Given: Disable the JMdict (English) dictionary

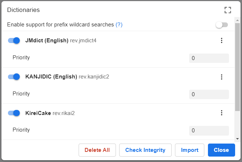Looking at the screenshot, I should [x=14, y=40].
